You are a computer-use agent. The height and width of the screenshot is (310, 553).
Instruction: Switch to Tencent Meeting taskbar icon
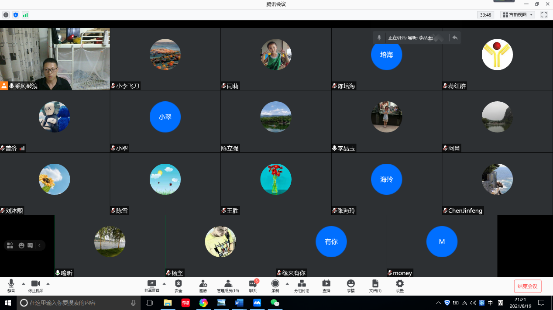coord(257,303)
